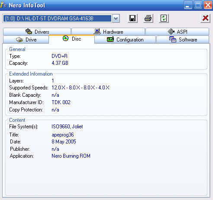Click the Publisher n/a value
Image resolution: width=213 pixels, height=200 pixels.
(55, 149)
